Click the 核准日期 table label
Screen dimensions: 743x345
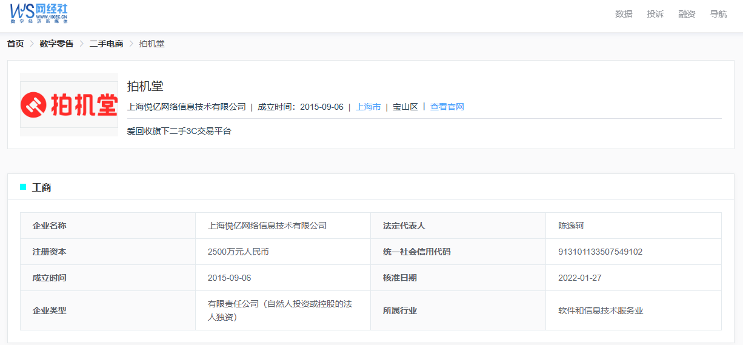pyautogui.click(x=400, y=278)
